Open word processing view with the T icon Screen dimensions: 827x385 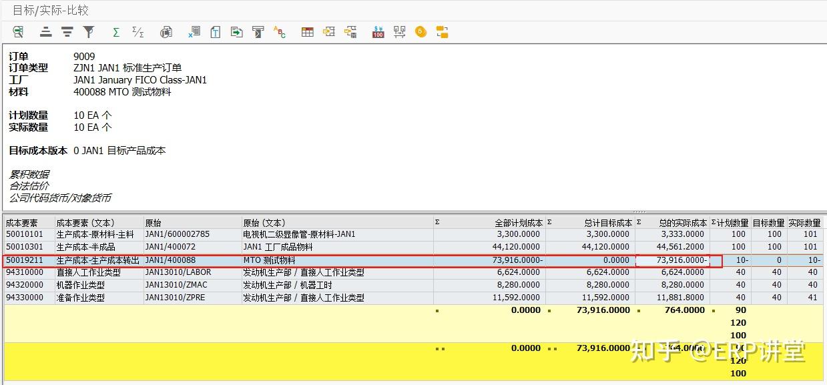(x=215, y=31)
